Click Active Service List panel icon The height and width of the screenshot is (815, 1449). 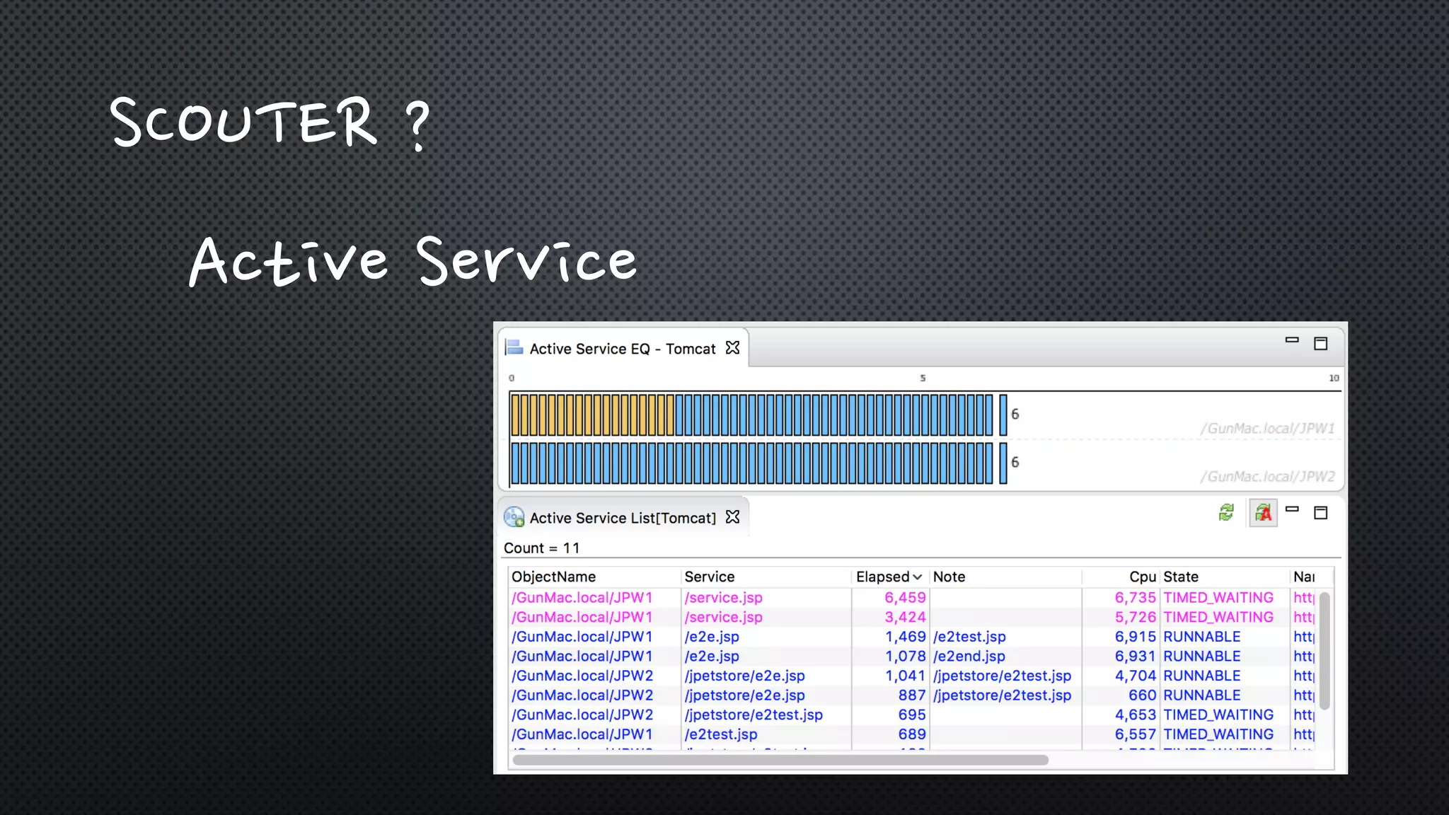pos(514,517)
